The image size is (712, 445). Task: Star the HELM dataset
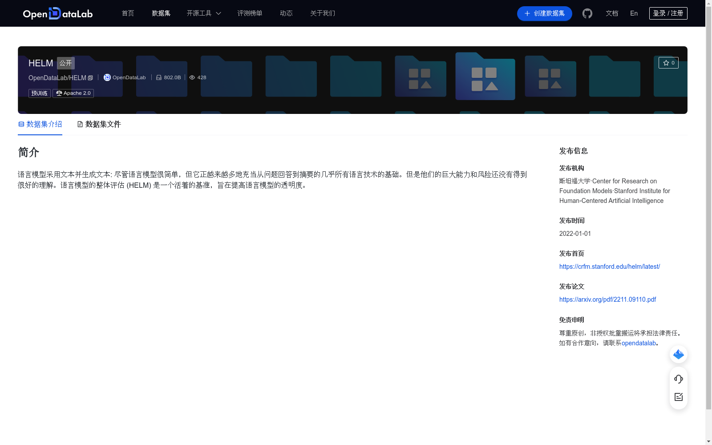pyautogui.click(x=668, y=63)
